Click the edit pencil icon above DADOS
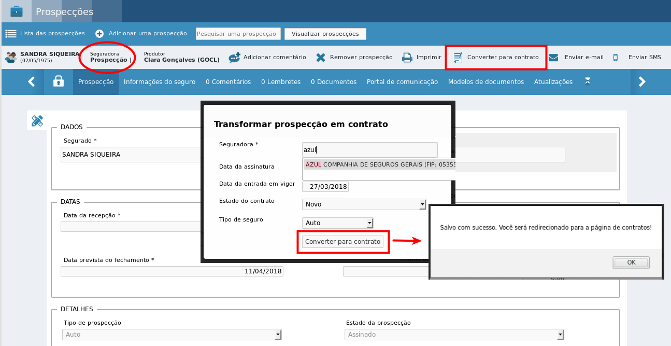671x346 pixels. pyautogui.click(x=37, y=121)
